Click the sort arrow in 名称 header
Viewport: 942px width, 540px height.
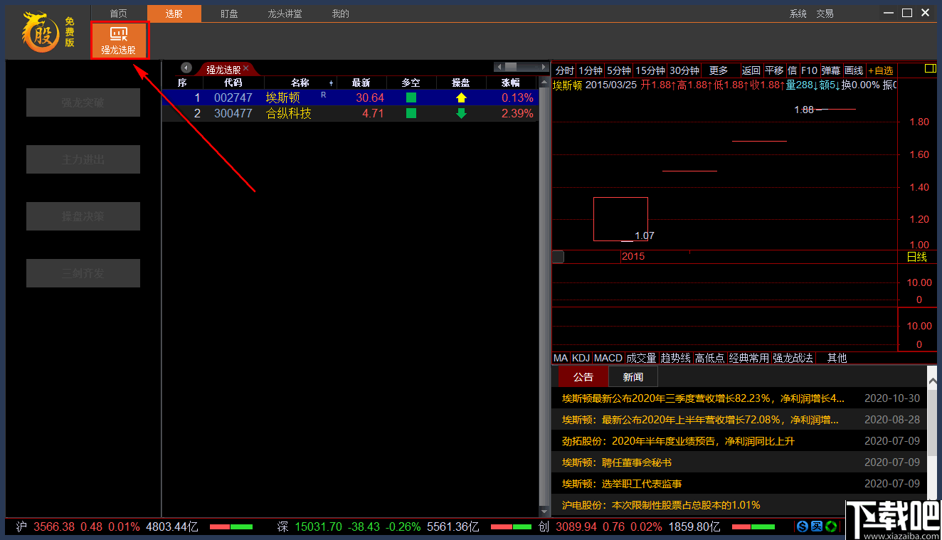point(331,83)
